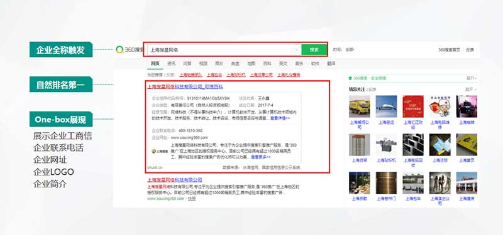Open result title 上海搜星网络科技有限公司_可信百科
503x235 pixels.
pyautogui.click(x=185, y=86)
